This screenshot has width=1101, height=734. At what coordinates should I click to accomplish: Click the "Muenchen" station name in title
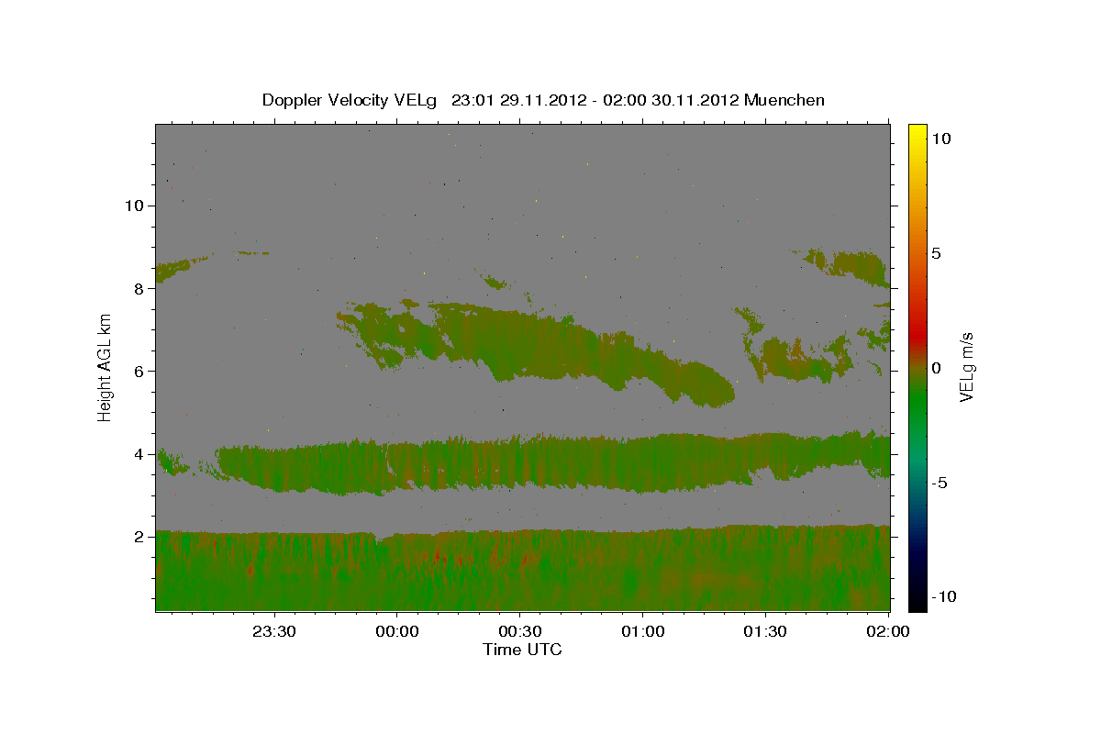coord(784,100)
